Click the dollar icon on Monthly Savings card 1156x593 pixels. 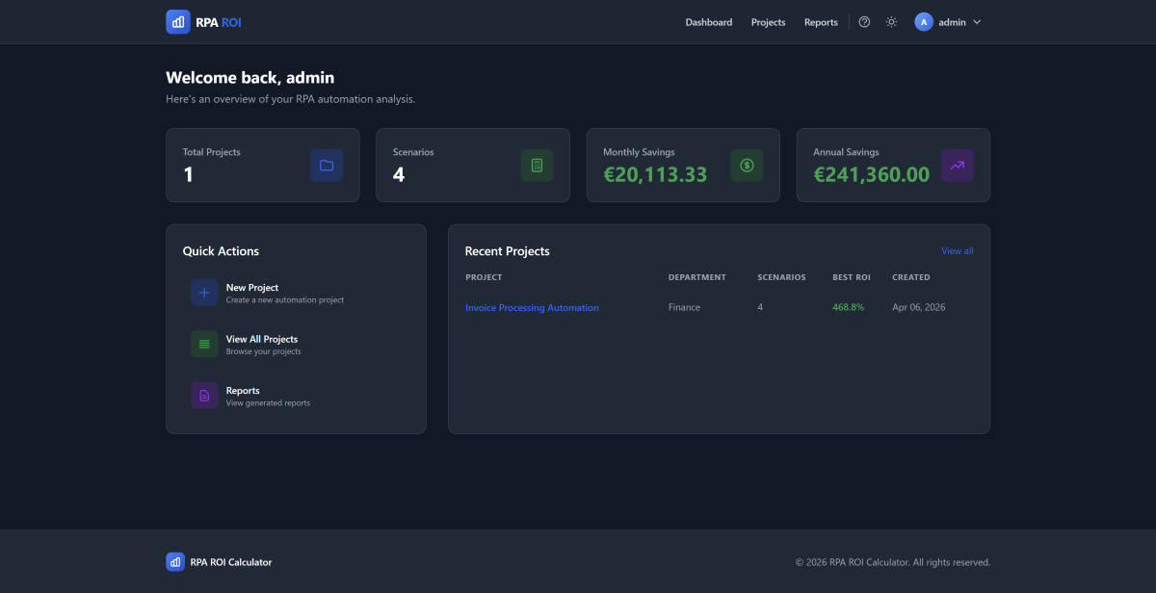747,165
